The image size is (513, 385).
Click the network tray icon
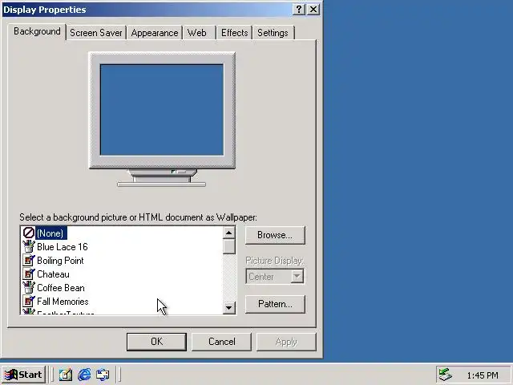445,375
